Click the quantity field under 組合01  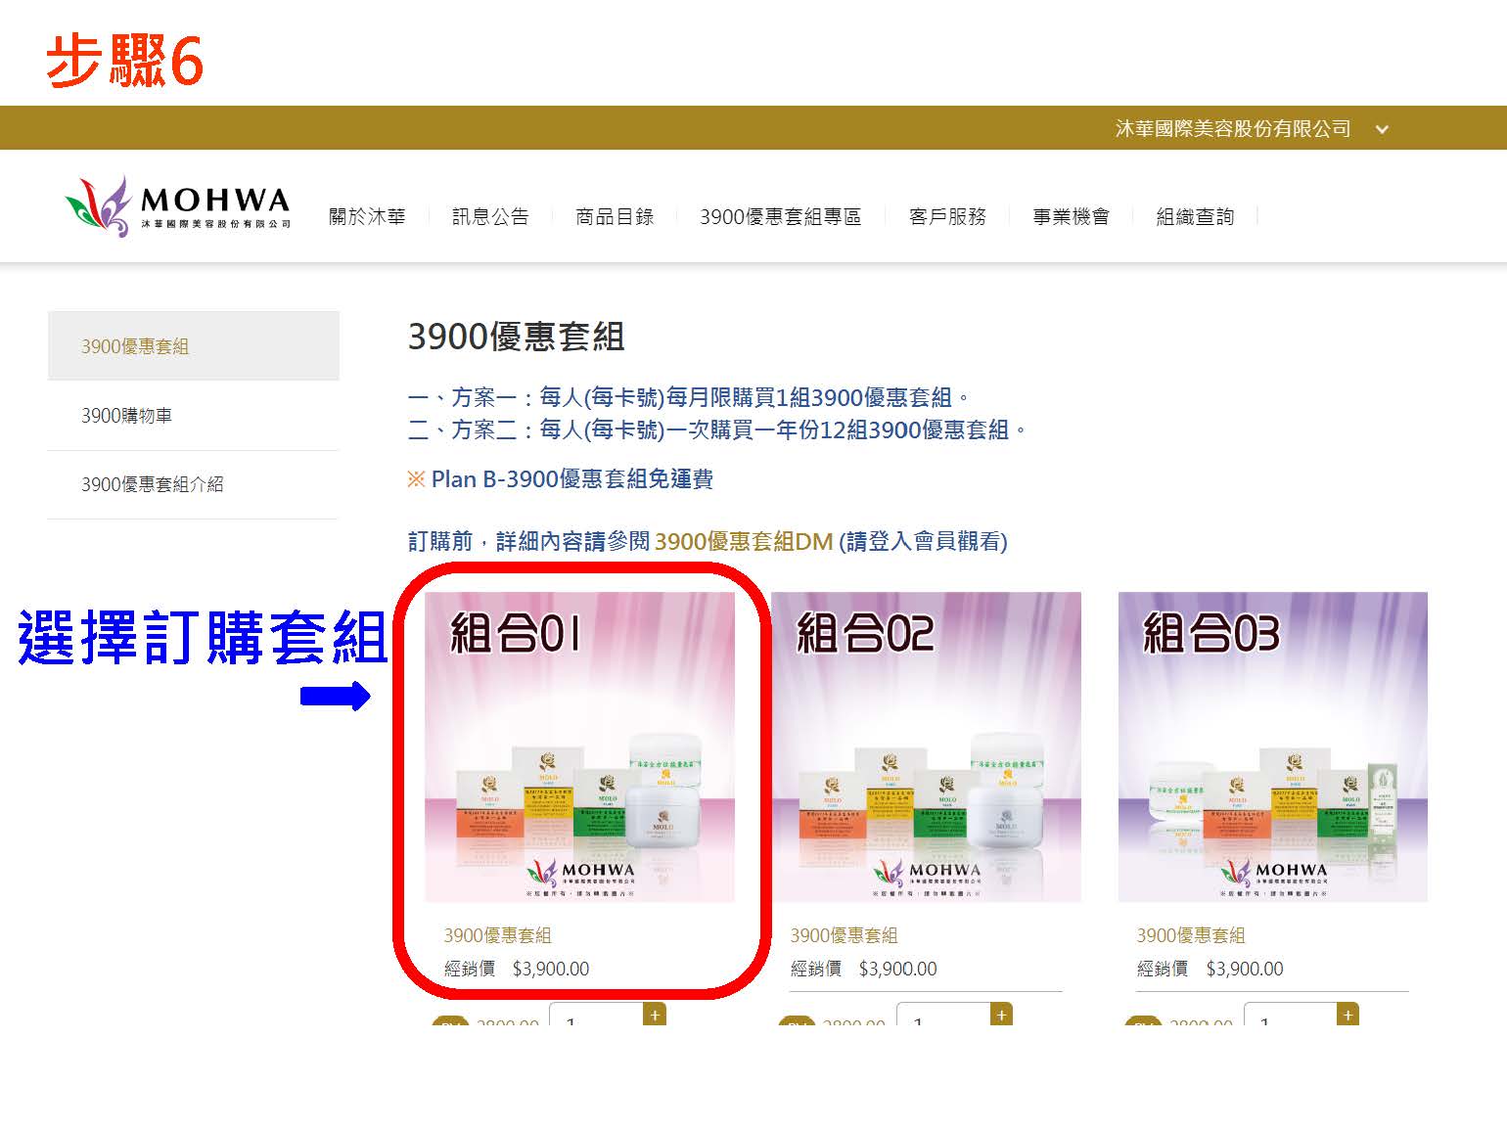click(596, 1015)
